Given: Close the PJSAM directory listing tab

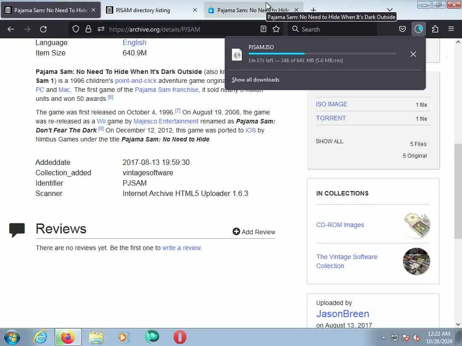Looking at the screenshot, I should point(195,10).
